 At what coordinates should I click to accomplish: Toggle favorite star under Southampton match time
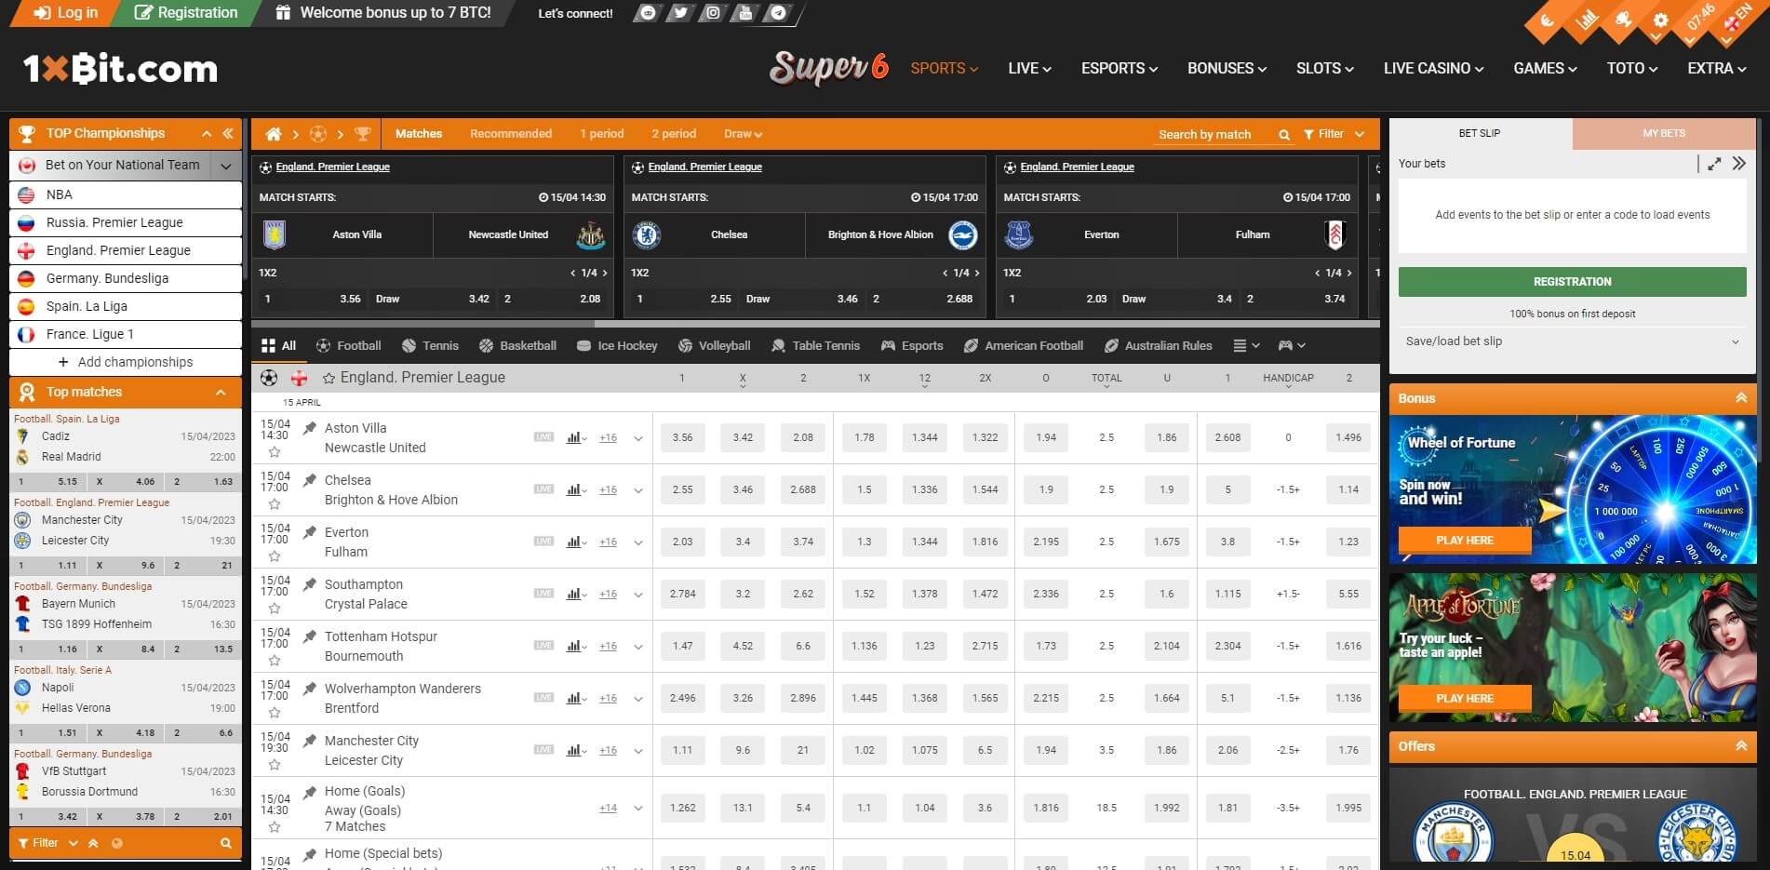275,609
